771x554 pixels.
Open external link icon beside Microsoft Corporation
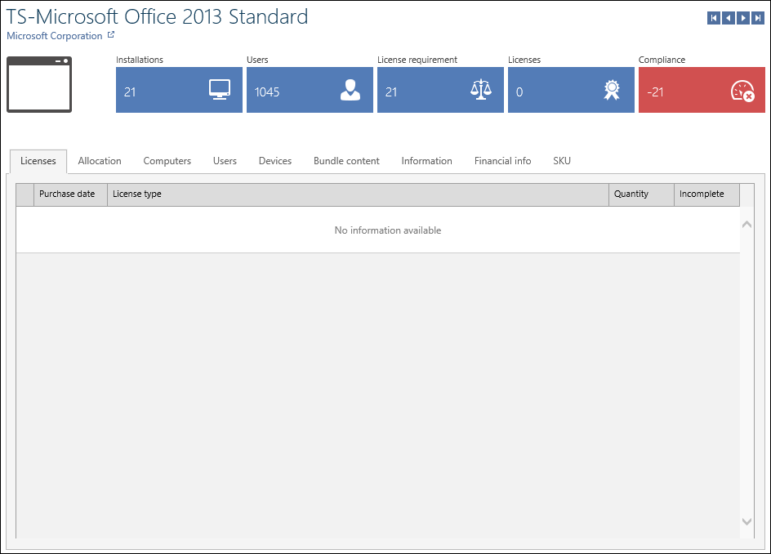pyautogui.click(x=111, y=35)
